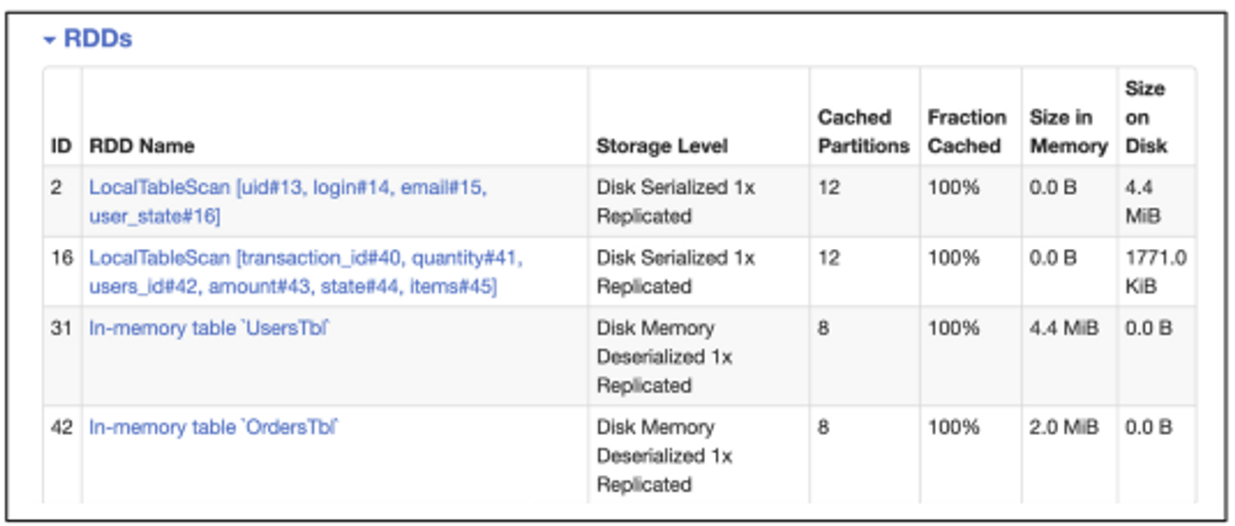Sort by Cached Partitions column header
Image resolution: width=1235 pixels, height=526 pixels.
click(x=863, y=131)
